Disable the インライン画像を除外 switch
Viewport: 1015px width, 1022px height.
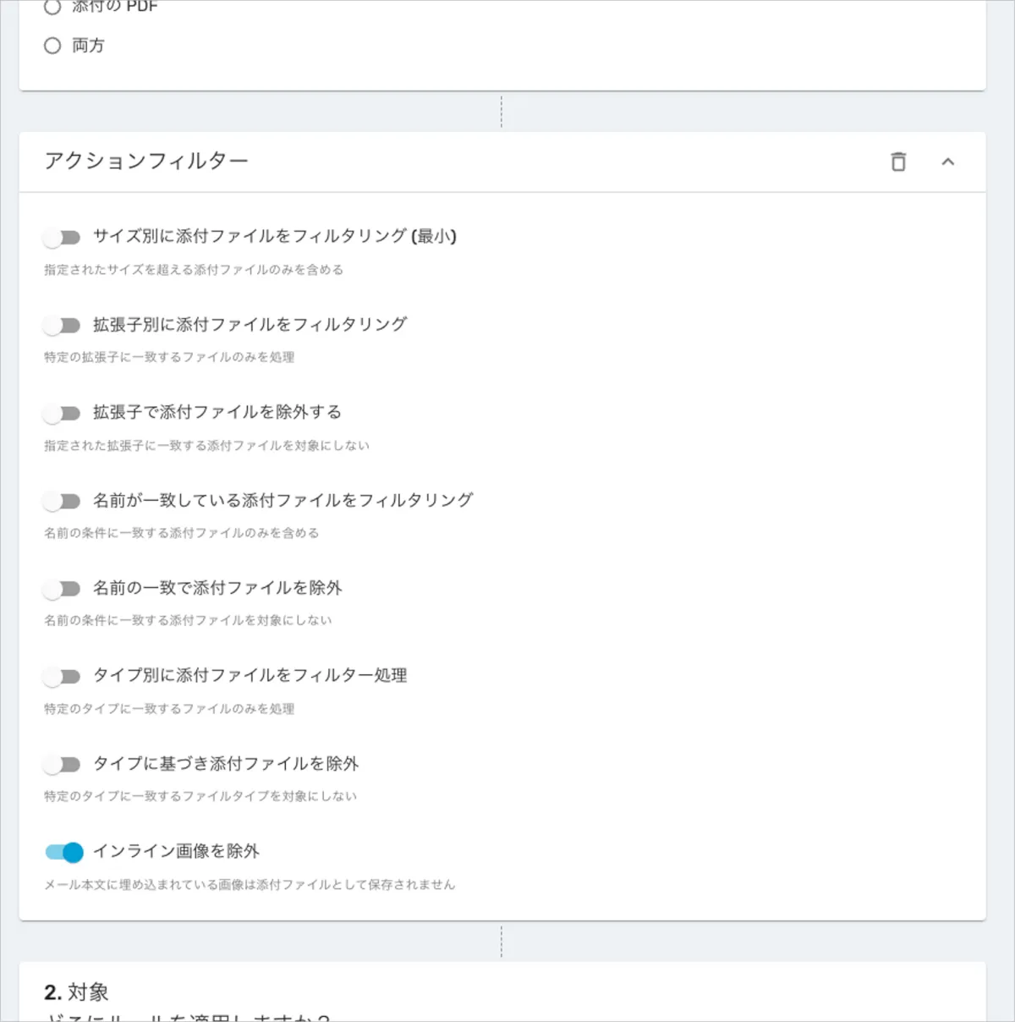[64, 852]
